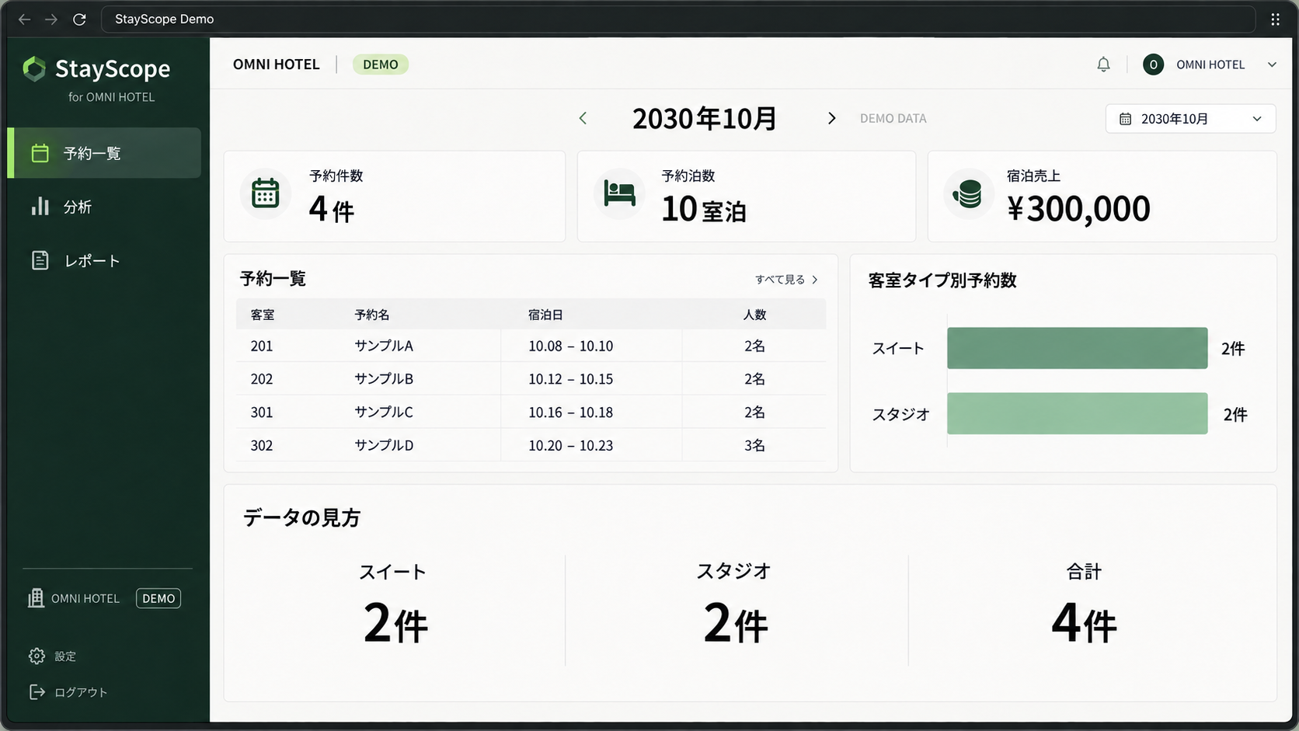Viewport: 1299px width, 731px height.
Task: Open notifications bell
Action: [1103, 64]
